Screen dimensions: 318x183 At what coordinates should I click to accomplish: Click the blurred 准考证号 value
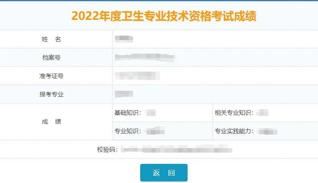[x=138, y=76]
